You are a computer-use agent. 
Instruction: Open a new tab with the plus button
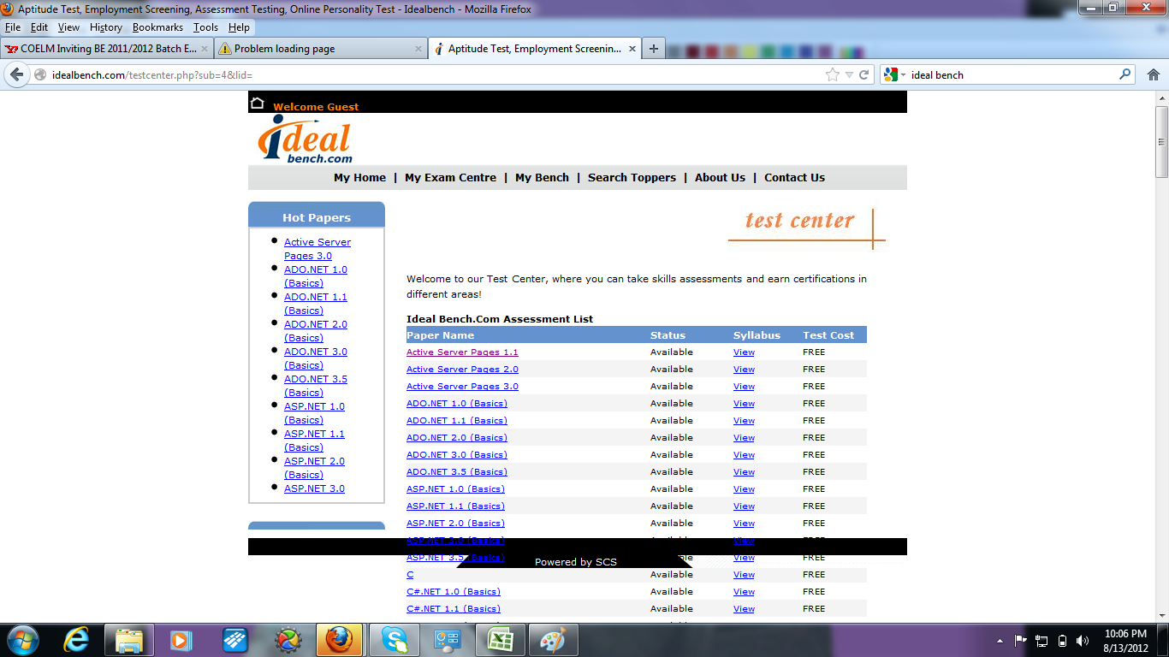coord(654,49)
